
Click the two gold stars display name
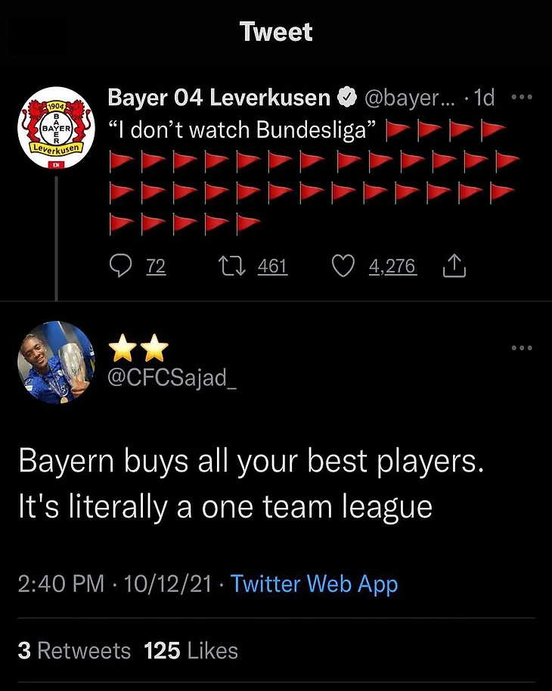138,348
